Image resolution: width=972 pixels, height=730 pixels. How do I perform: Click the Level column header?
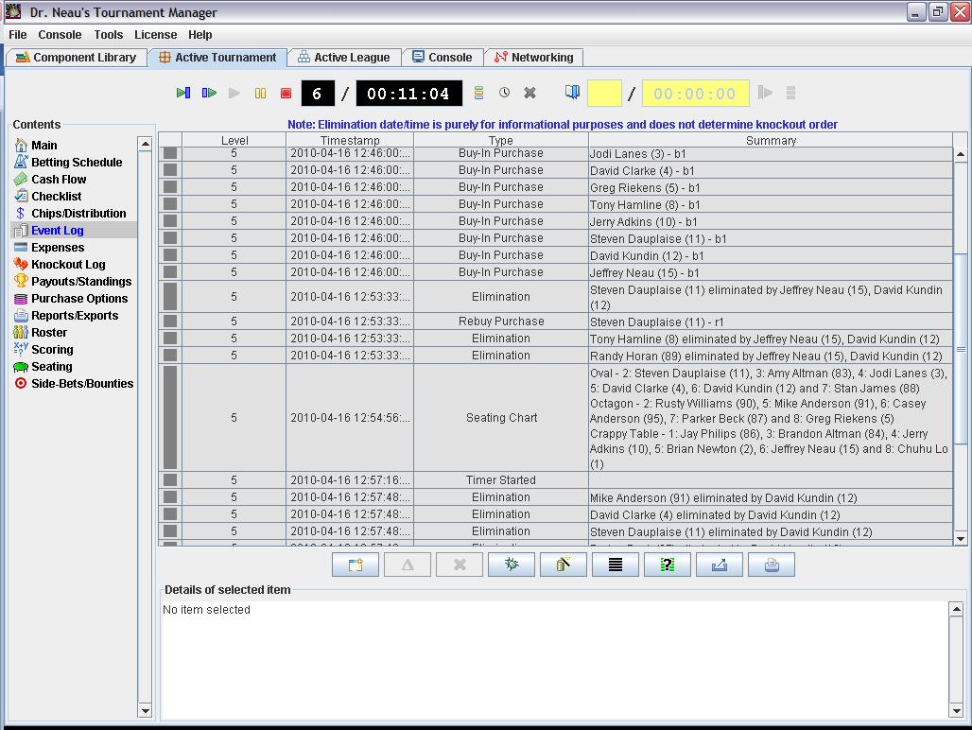pos(234,140)
